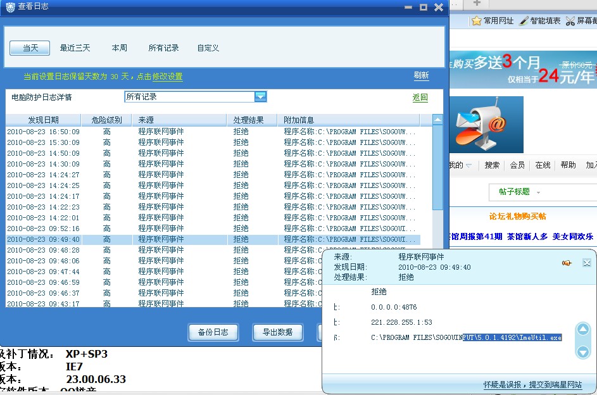Select log row dated 2010-08-23 09:52:16
This screenshot has height=395, width=597.
point(213,229)
